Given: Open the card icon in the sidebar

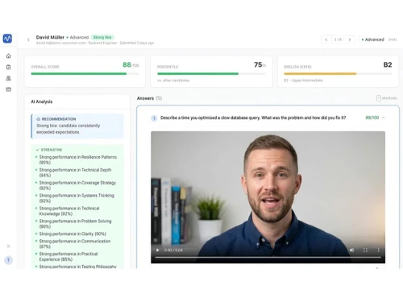Looking at the screenshot, I should point(9,89).
